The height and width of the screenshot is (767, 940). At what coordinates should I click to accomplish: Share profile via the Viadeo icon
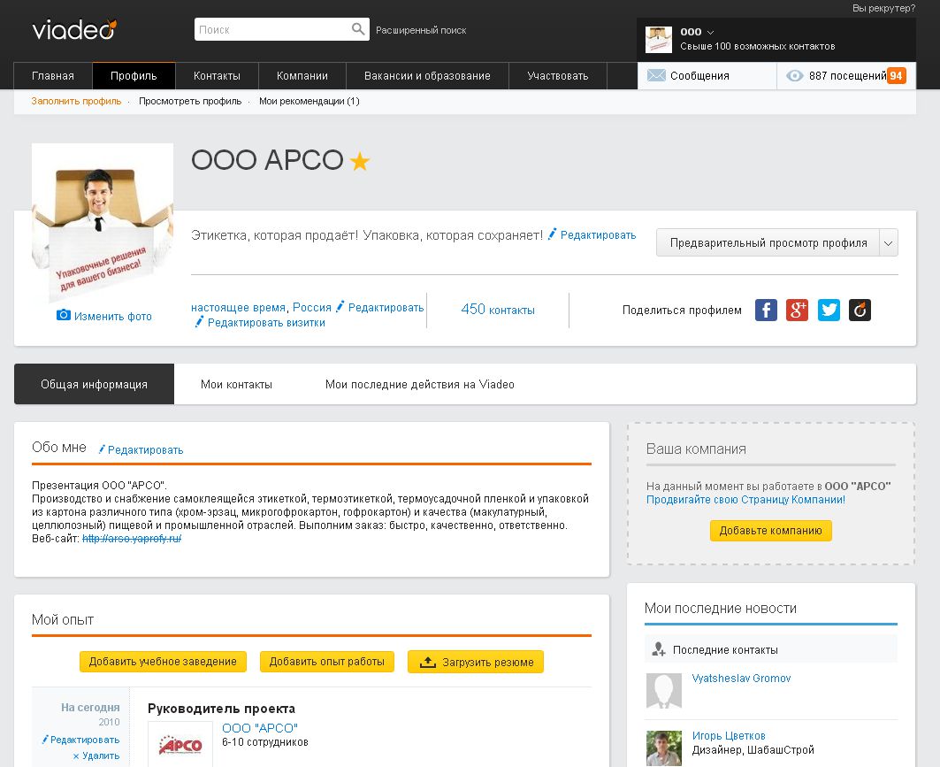click(860, 310)
